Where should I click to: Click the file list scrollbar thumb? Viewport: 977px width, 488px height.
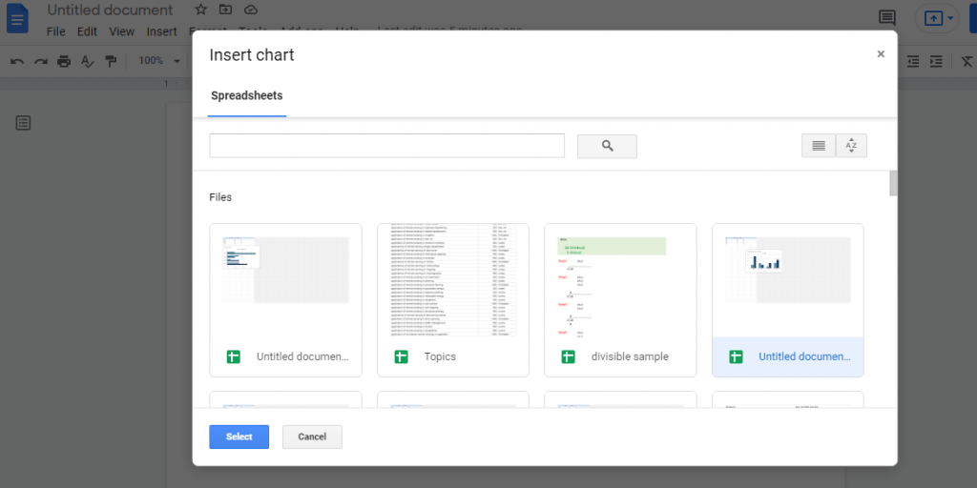click(893, 183)
